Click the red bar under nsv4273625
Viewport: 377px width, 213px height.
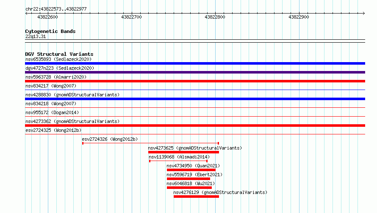point(183,152)
